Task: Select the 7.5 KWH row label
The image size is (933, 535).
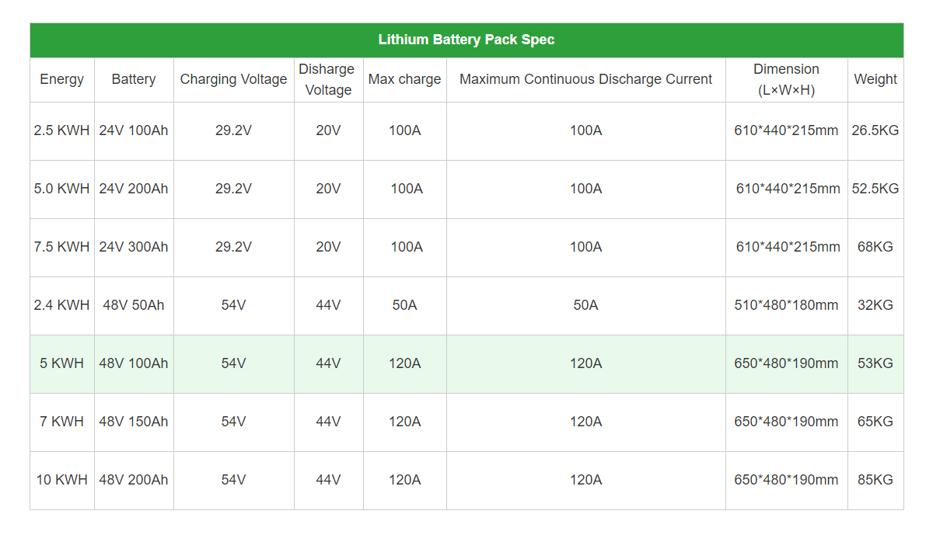Action: pos(62,247)
